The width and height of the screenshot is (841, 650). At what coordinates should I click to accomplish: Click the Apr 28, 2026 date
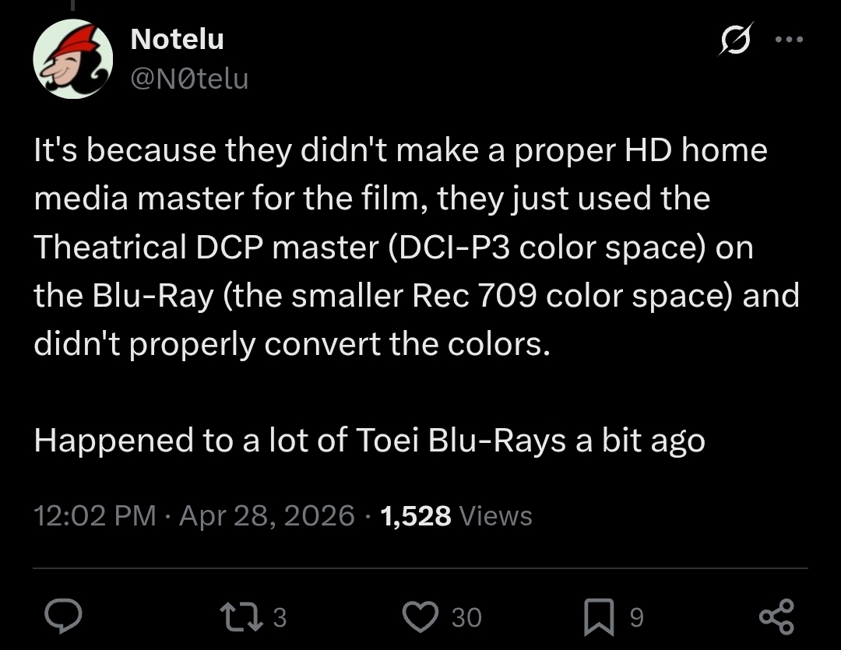[x=266, y=515]
